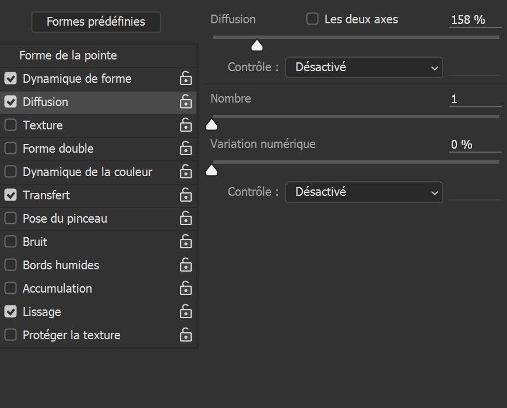This screenshot has width=507, height=408.
Task: Open the Contrôle dropdown under Variation numérique
Action: click(x=364, y=192)
